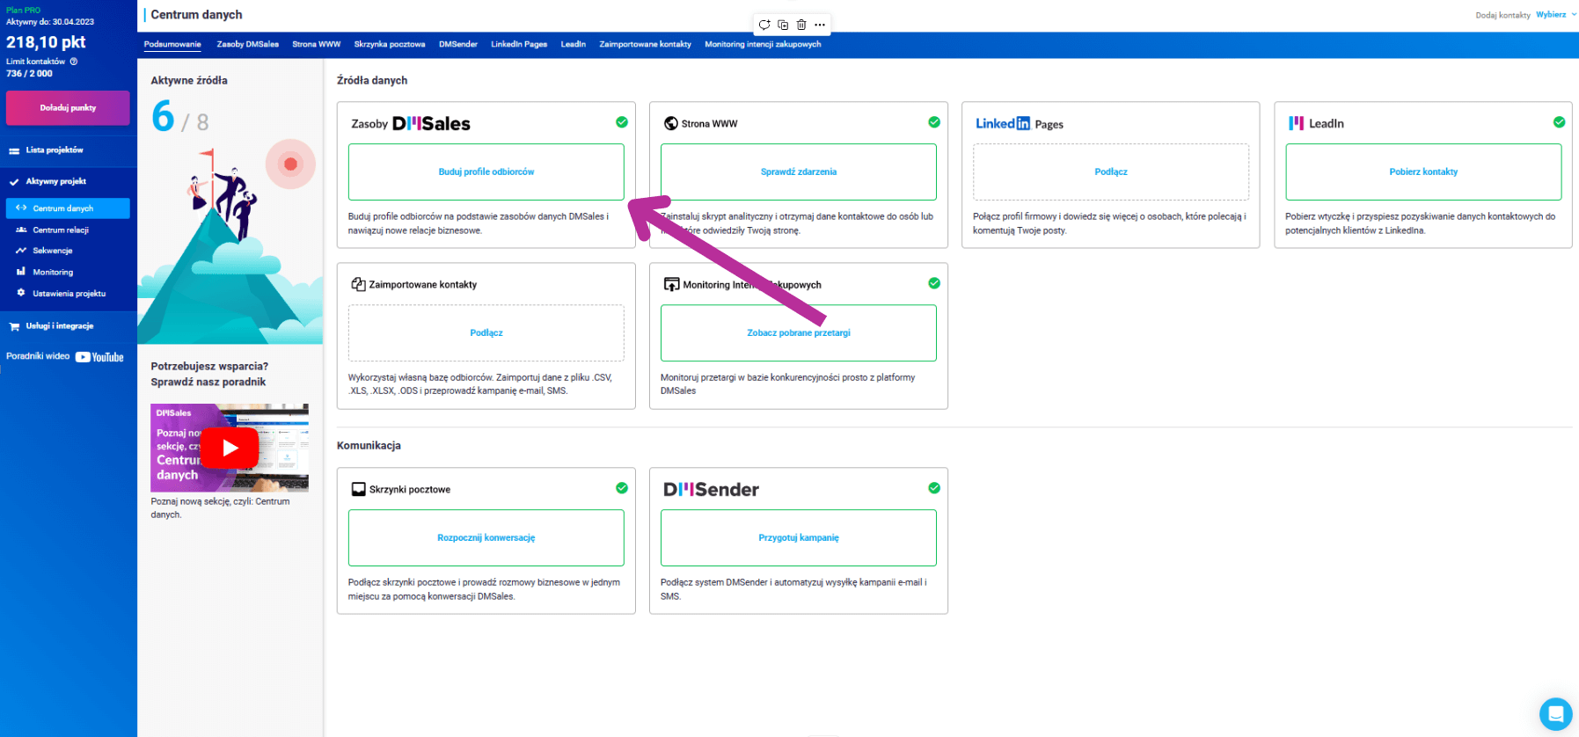Open Sekwencje via its line-chart icon
Viewport: 1579px width, 737px height.
pos(21,251)
